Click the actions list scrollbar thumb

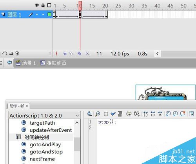pyautogui.click(x=77, y=144)
